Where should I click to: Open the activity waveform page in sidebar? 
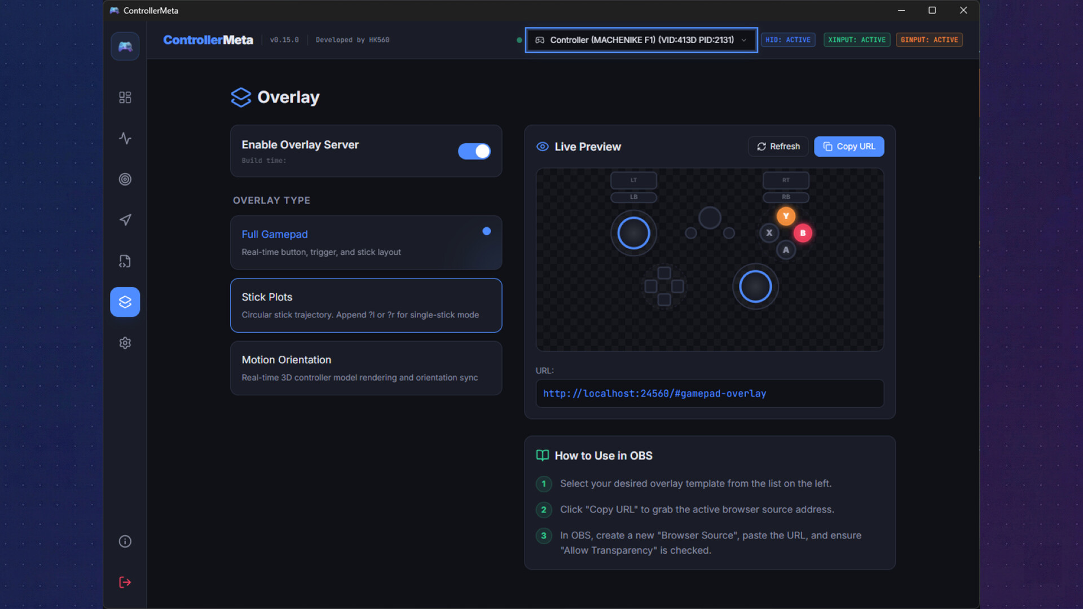[125, 138]
